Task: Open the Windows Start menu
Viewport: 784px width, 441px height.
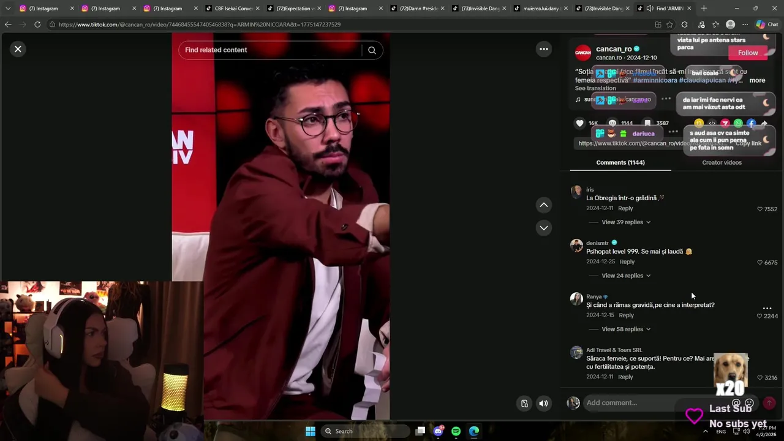Action: (311, 431)
